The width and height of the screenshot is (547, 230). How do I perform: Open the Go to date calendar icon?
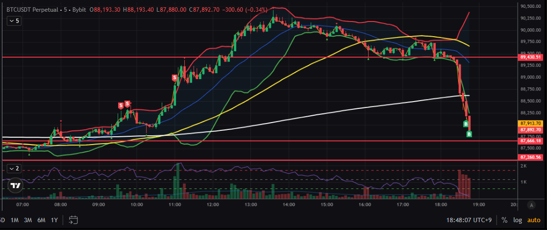pos(74,220)
